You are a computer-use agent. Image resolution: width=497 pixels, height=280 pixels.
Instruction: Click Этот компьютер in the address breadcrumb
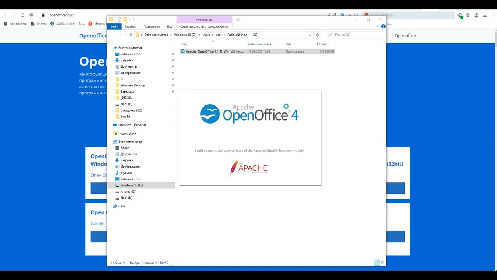click(156, 35)
